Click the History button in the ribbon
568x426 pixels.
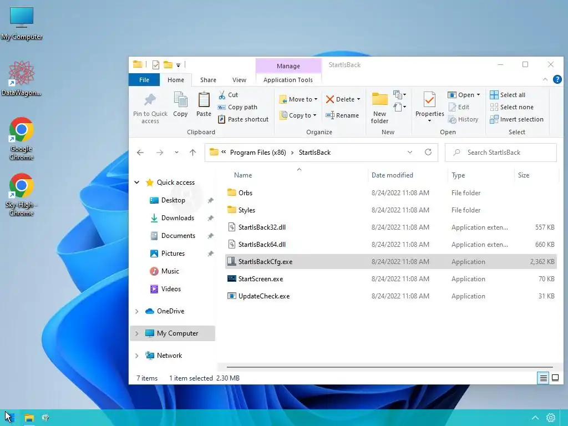463,119
